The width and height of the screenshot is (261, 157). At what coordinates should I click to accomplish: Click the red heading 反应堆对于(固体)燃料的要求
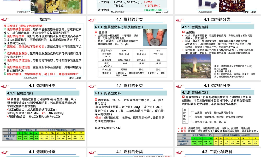(24, 26)
